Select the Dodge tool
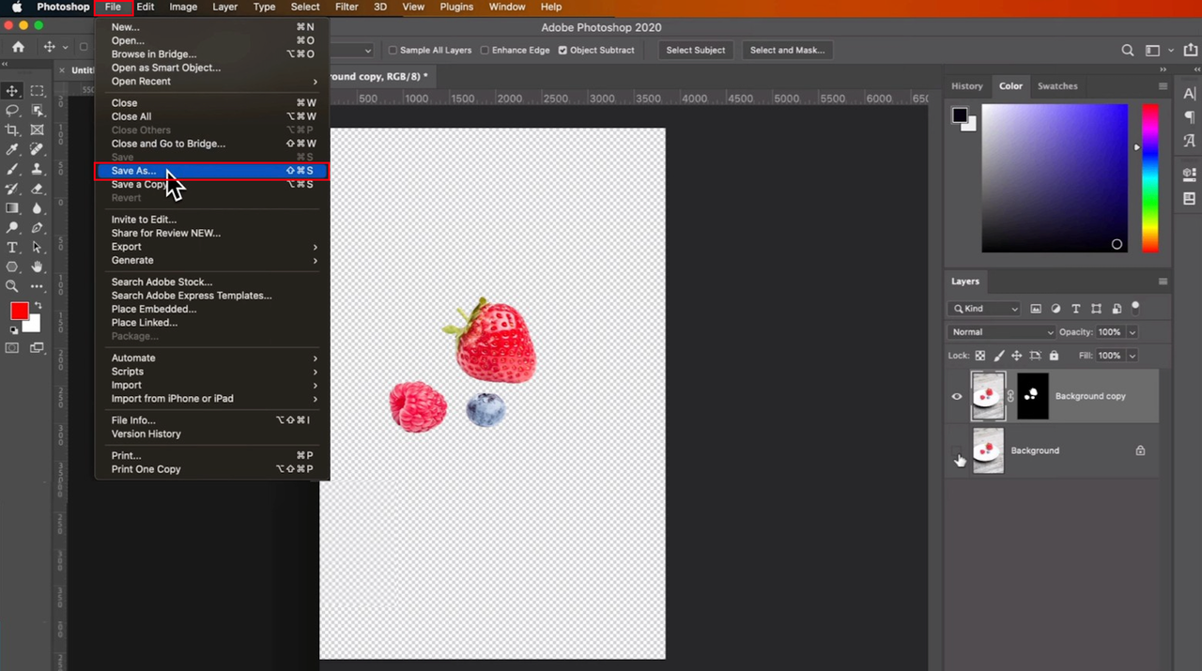Screen dimensions: 1202x671 point(12,228)
